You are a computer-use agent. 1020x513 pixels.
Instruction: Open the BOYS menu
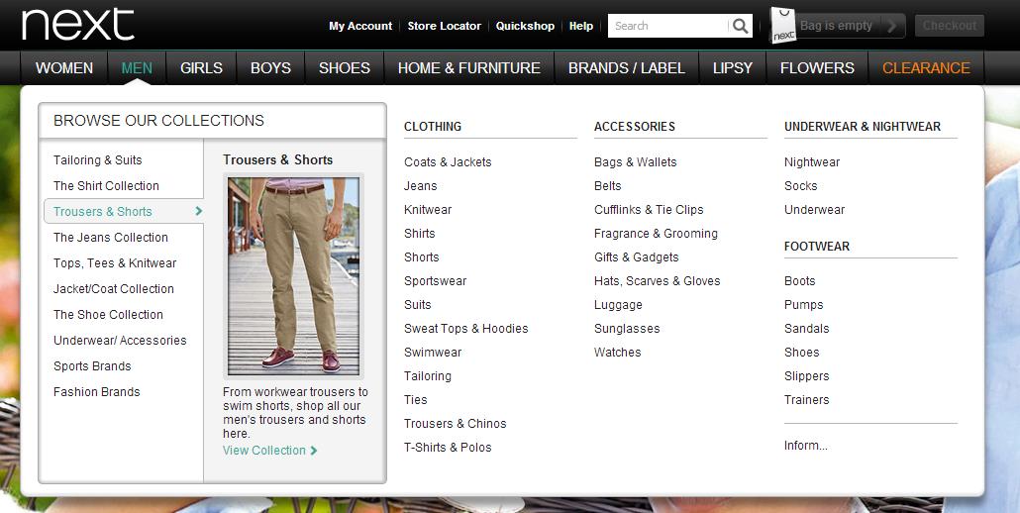click(x=270, y=67)
